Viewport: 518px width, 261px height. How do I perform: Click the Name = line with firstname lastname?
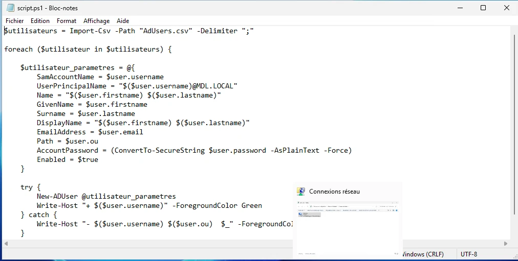pos(129,95)
